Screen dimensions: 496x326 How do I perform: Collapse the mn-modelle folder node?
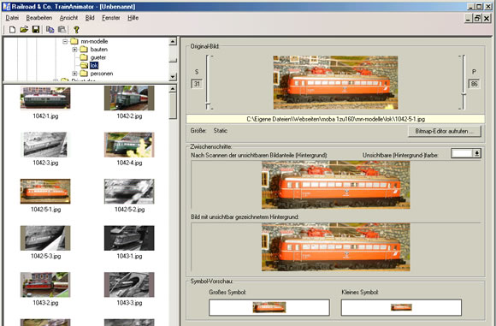[65, 41]
